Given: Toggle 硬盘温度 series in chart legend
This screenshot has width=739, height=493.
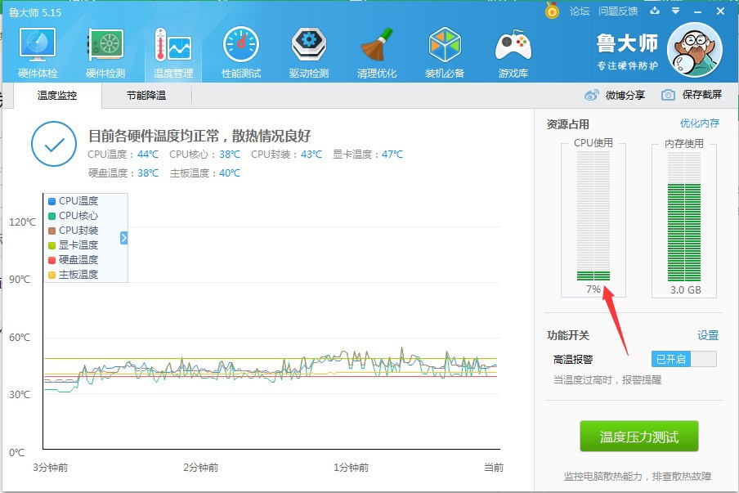Looking at the screenshot, I should [73, 260].
